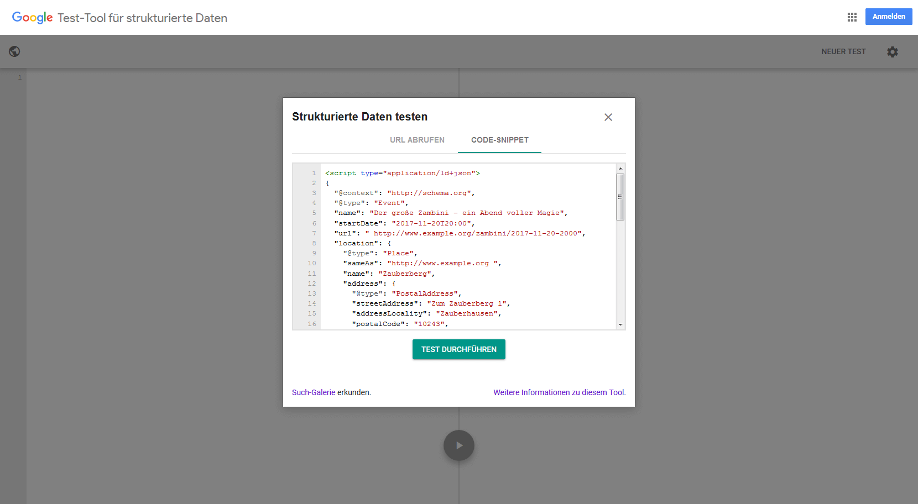Click the code editor scroll-up arrow
This screenshot has height=504, width=918.
point(620,168)
